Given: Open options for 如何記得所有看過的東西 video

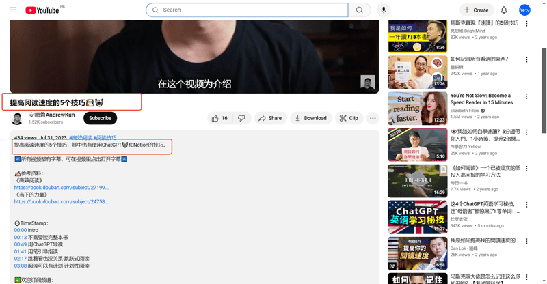Looking at the screenshot, I should click(526, 60).
